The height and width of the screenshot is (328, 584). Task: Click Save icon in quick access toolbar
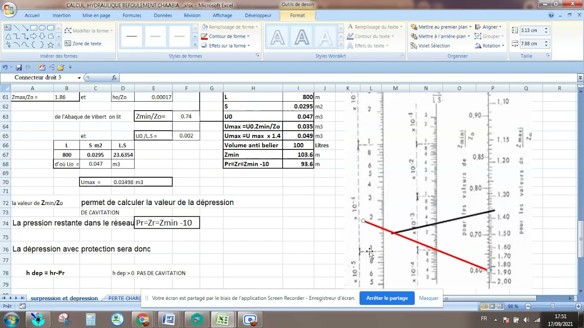[x=19, y=67]
